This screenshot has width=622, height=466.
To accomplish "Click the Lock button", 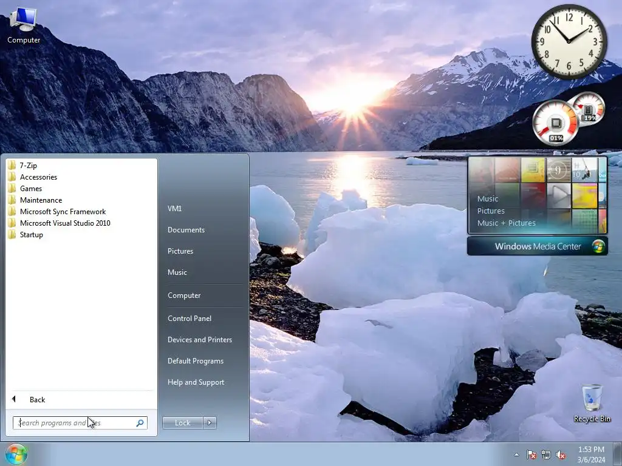I will (182, 423).
